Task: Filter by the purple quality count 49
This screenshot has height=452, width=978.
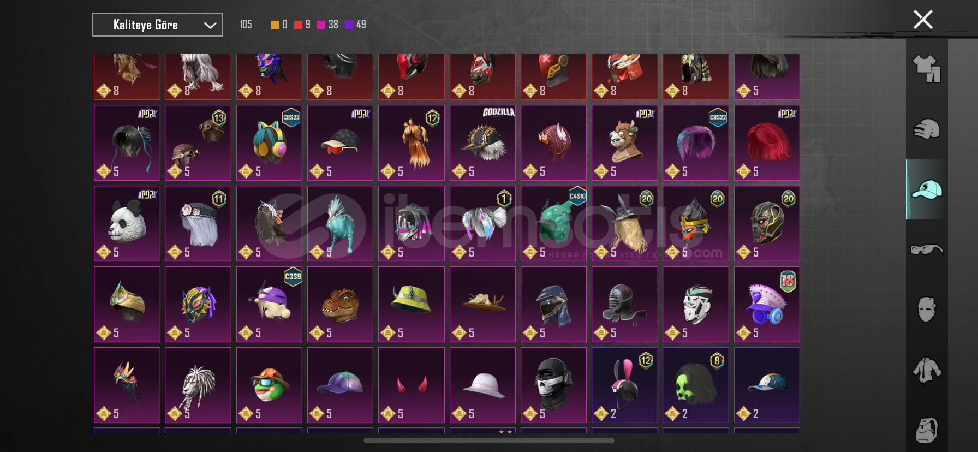Action: click(356, 25)
